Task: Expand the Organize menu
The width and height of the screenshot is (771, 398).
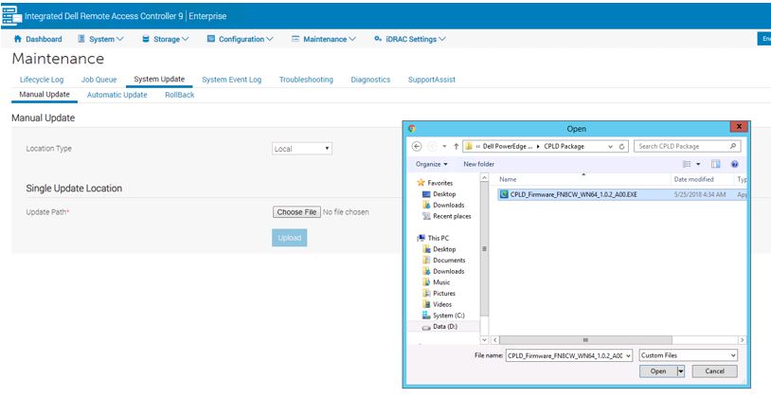Action: coord(432,164)
